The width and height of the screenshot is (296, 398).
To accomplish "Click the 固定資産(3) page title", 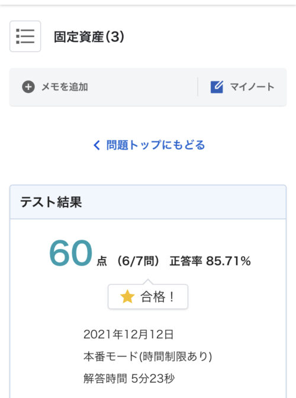I will tap(89, 37).
